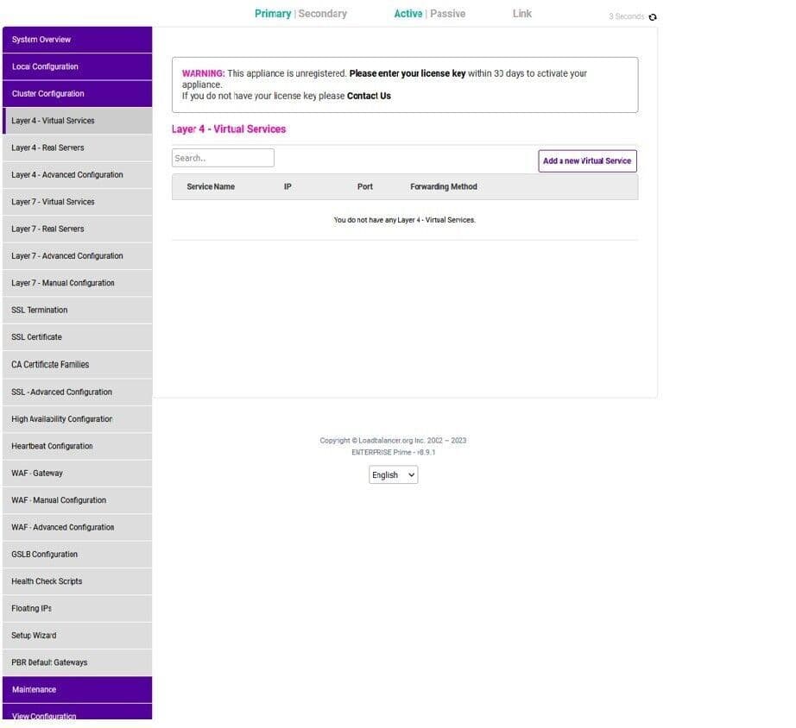Open WAF - Gateway settings

(77, 473)
